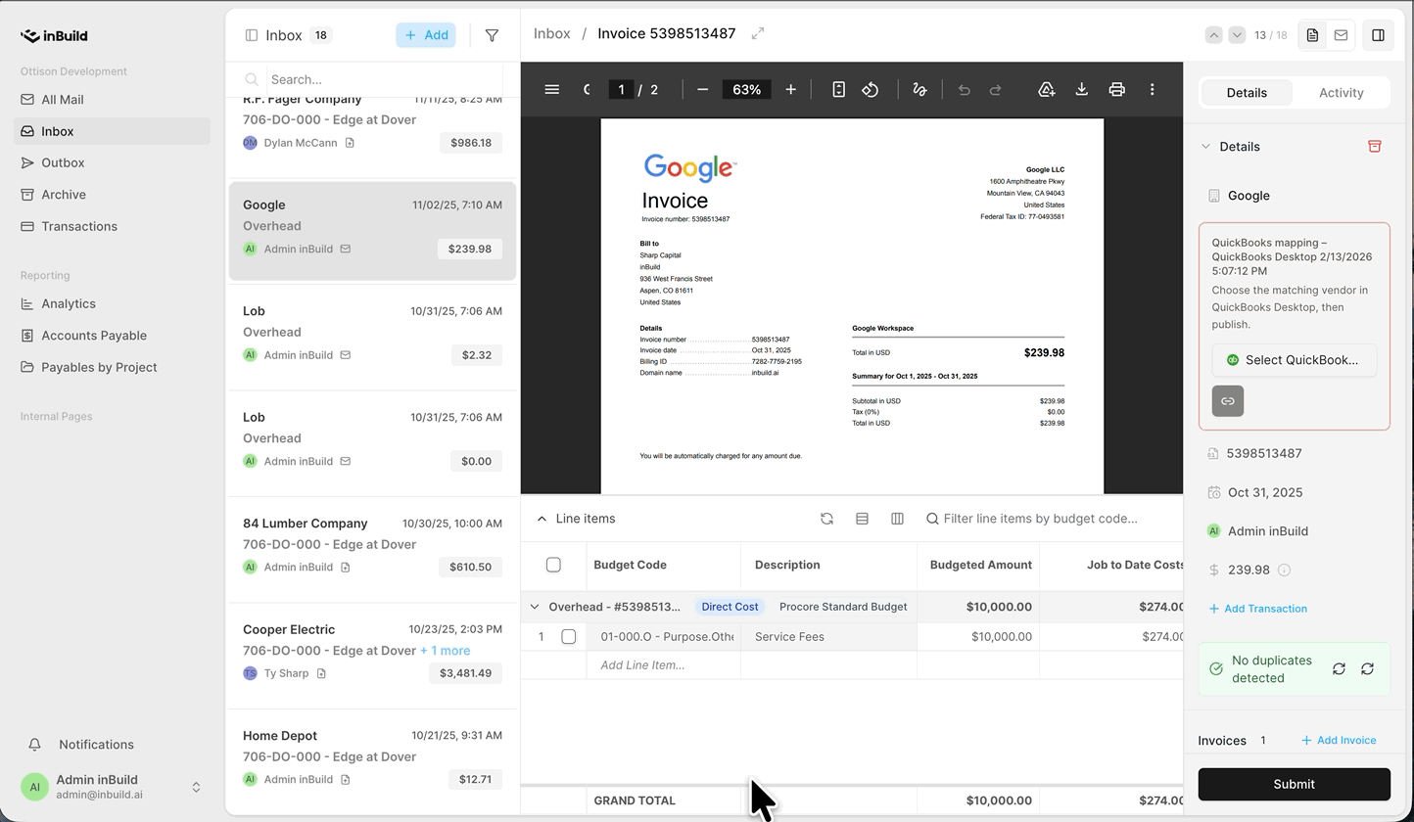Image resolution: width=1414 pixels, height=822 pixels.
Task: Open the Home Depot invoice
Action: coord(372,758)
